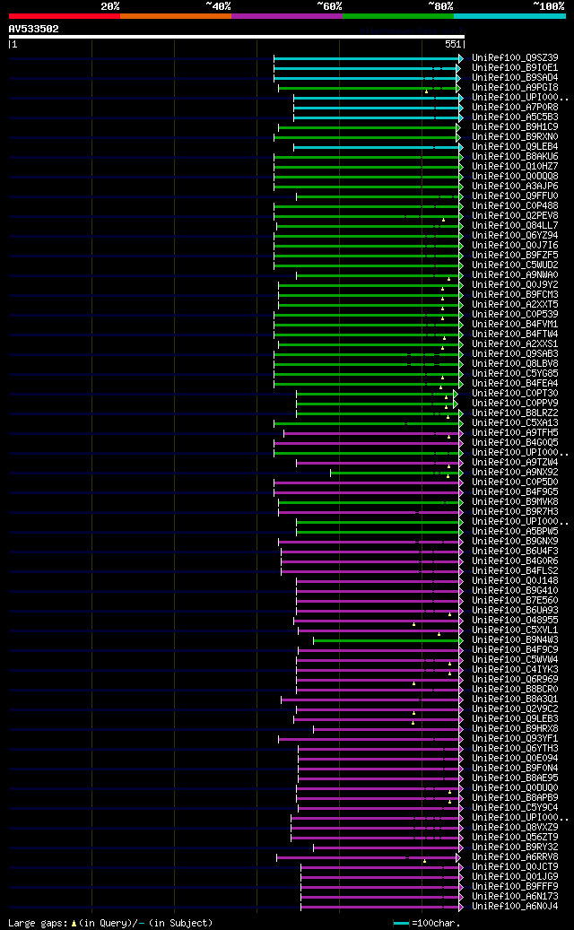Viewport: 574px width, 930px height.
Task: Select the UniRef100_A9NX92 label
Action: click(515, 472)
